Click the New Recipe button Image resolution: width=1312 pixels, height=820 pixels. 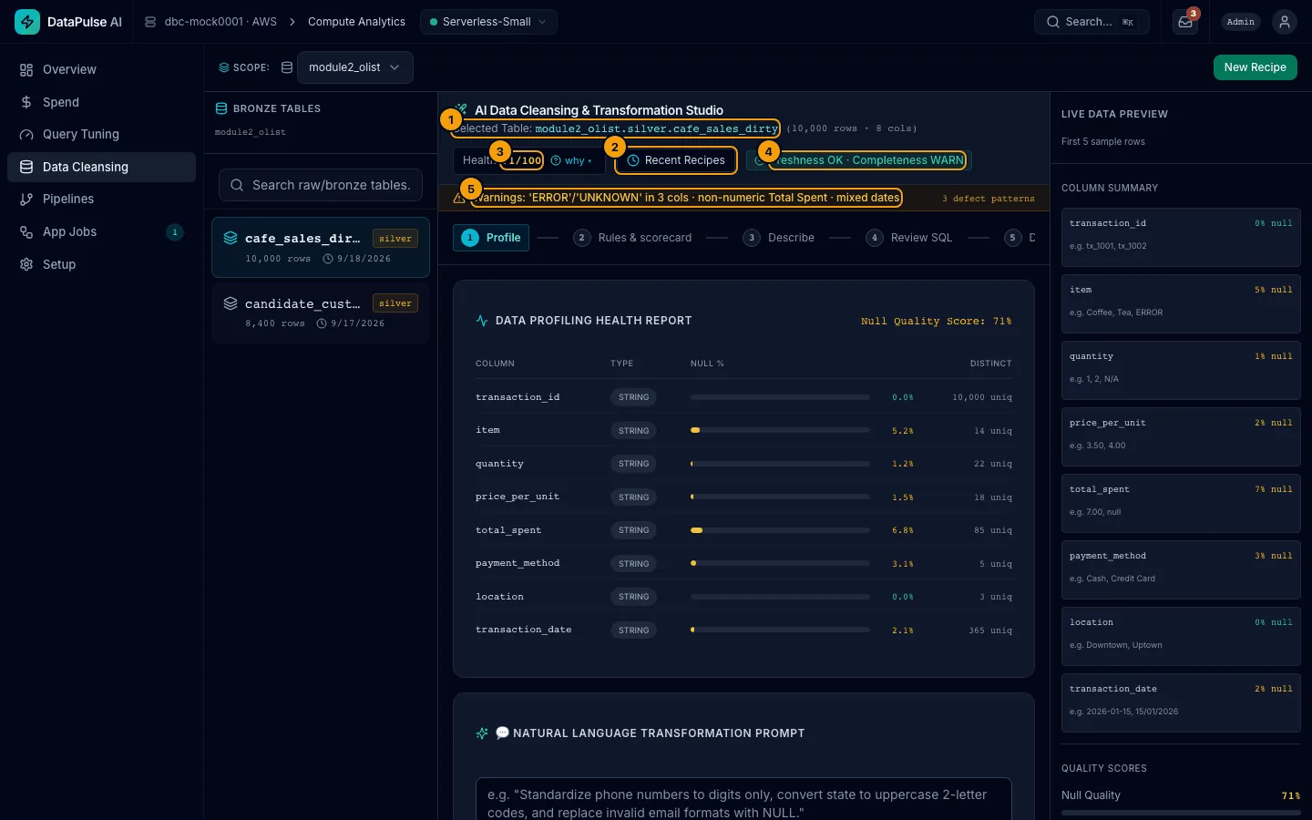coord(1255,67)
